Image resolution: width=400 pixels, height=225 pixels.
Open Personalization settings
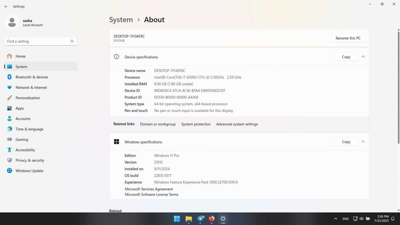[x=40, y=98]
